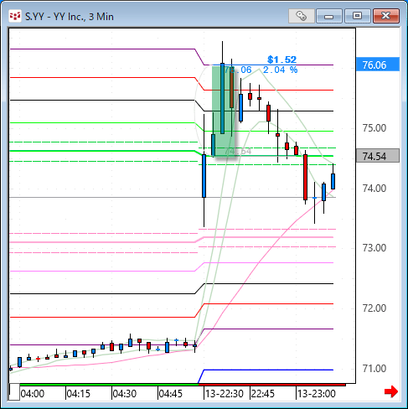Minimize the S.YY chart window
Screen dimensions: 408x409
pos(329,16)
